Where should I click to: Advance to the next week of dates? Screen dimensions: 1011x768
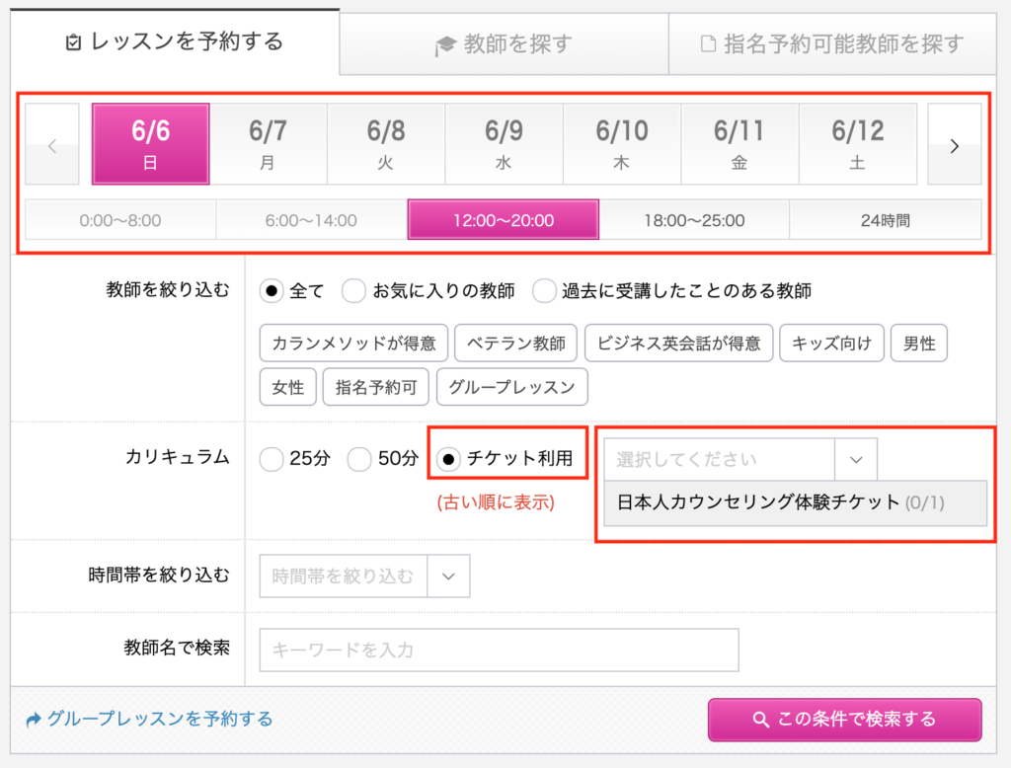coord(955,144)
